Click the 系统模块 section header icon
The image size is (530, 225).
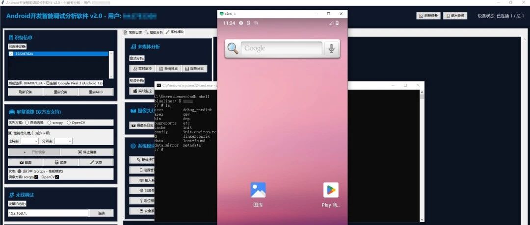pos(133,146)
